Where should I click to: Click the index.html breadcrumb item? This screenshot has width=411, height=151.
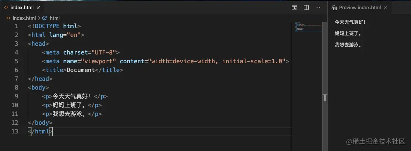24,18
